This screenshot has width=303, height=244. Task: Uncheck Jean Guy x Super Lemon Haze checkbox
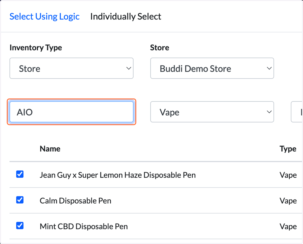click(20, 174)
